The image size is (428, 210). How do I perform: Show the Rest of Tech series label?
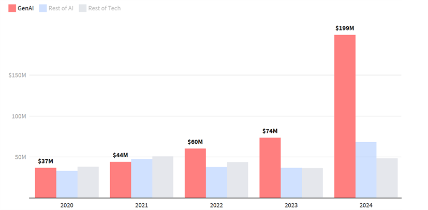[x=104, y=8]
